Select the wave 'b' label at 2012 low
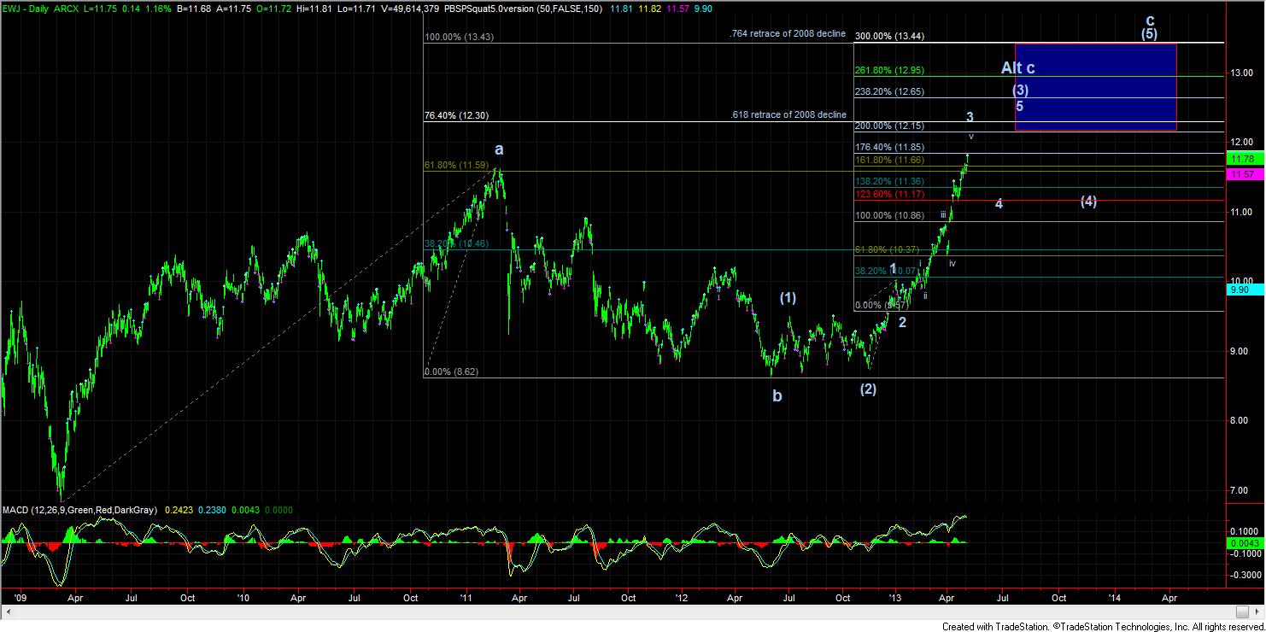 point(777,396)
